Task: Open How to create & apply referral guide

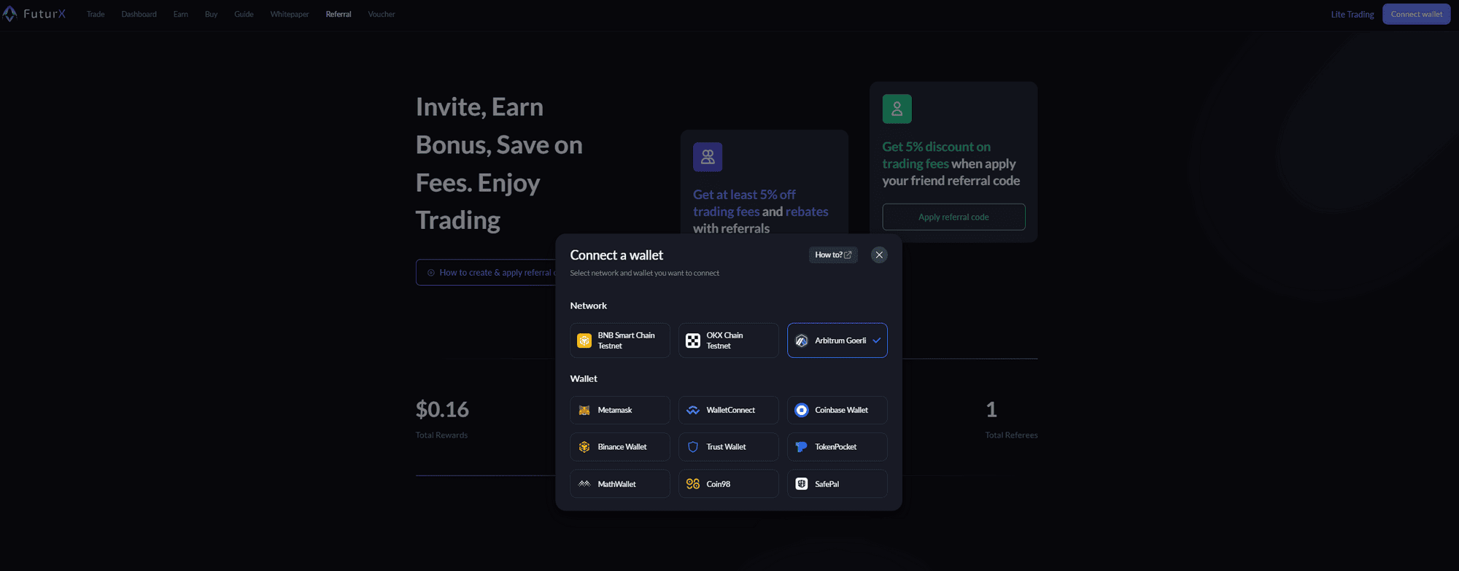Action: (x=487, y=272)
